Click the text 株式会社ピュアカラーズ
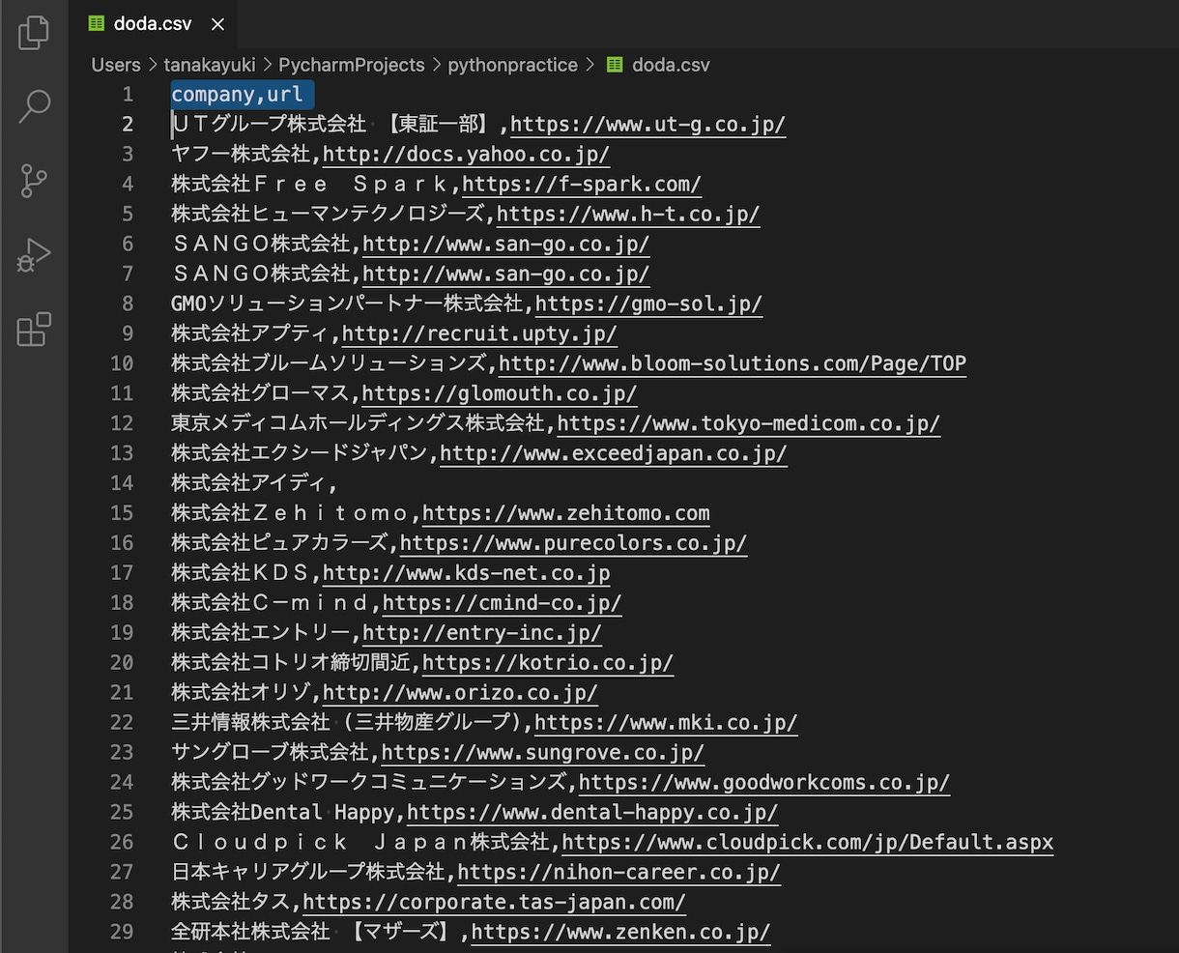Image resolution: width=1179 pixels, height=953 pixels. (279, 543)
